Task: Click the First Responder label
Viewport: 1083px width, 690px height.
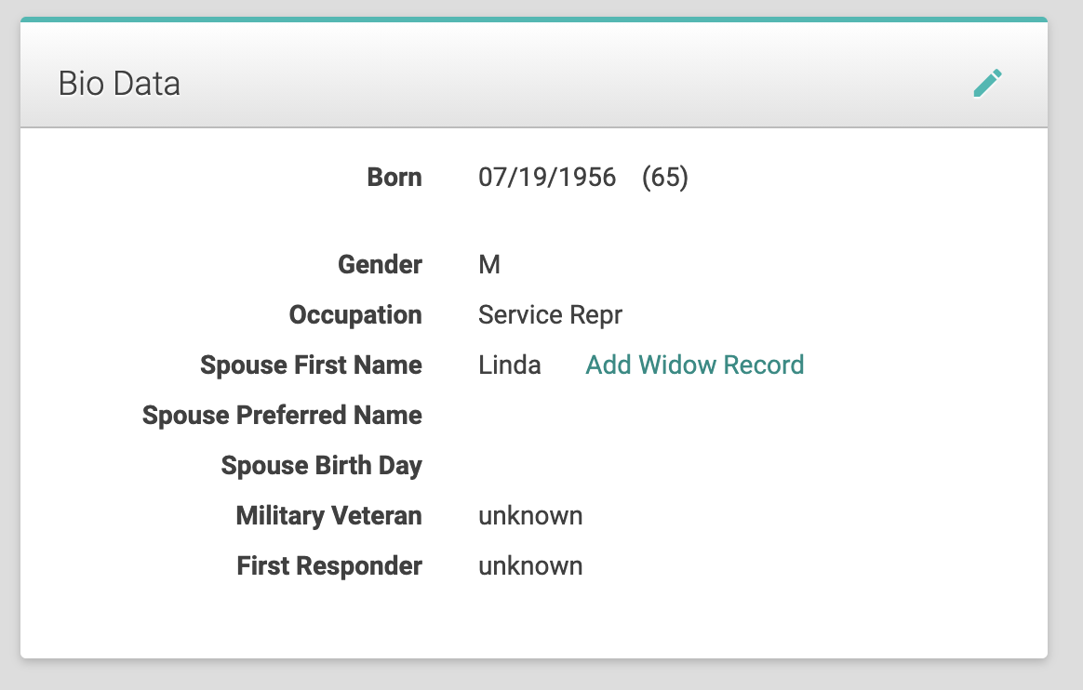Action: [x=329, y=565]
